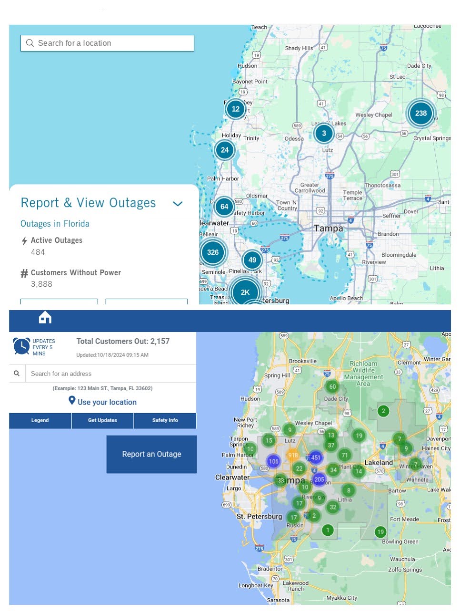Click the Total Customers Out: 2,157 text
This screenshot has width=460, height=614.
[123, 341]
